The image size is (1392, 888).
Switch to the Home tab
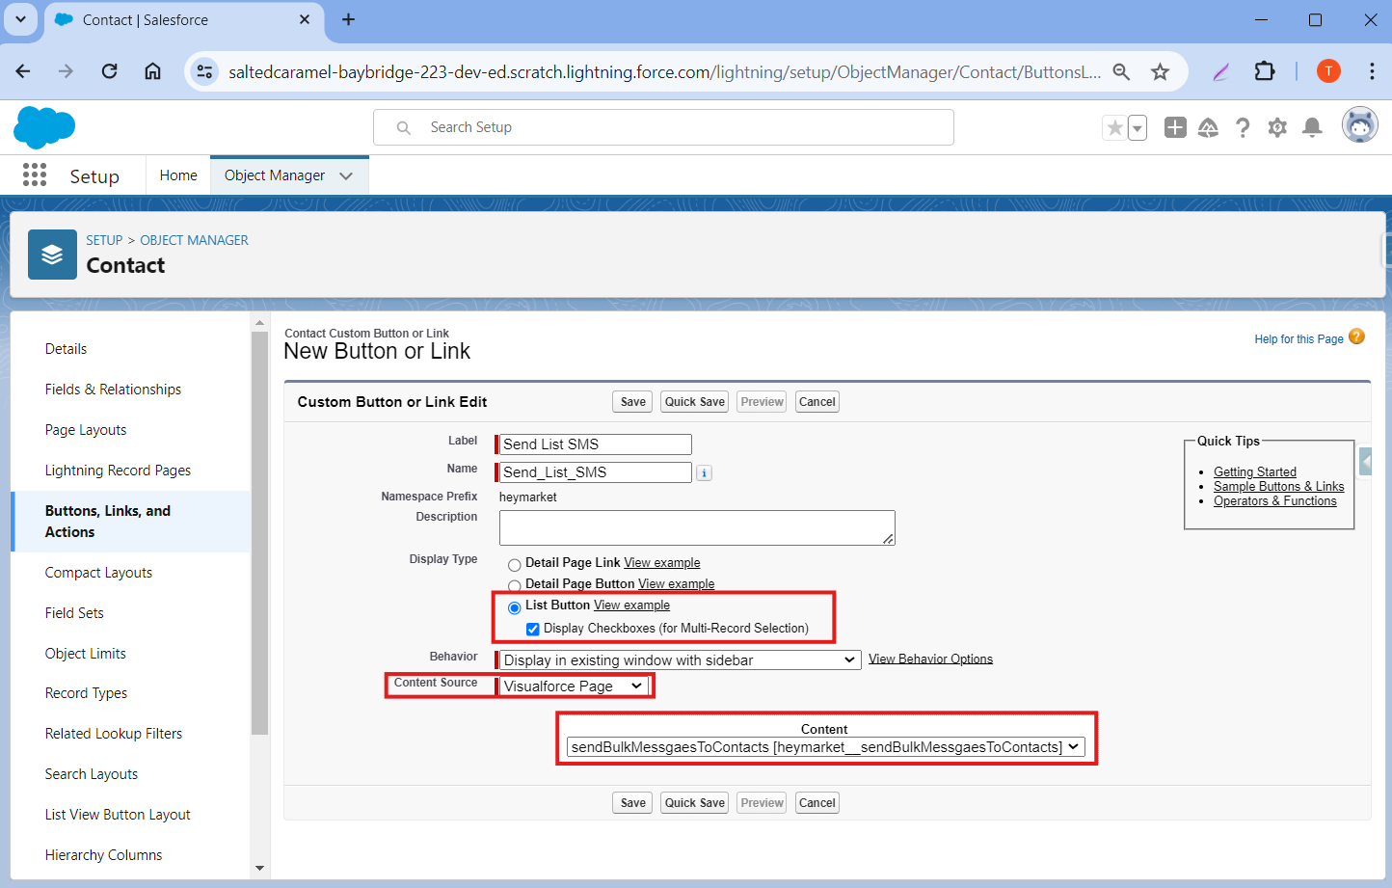(x=178, y=175)
